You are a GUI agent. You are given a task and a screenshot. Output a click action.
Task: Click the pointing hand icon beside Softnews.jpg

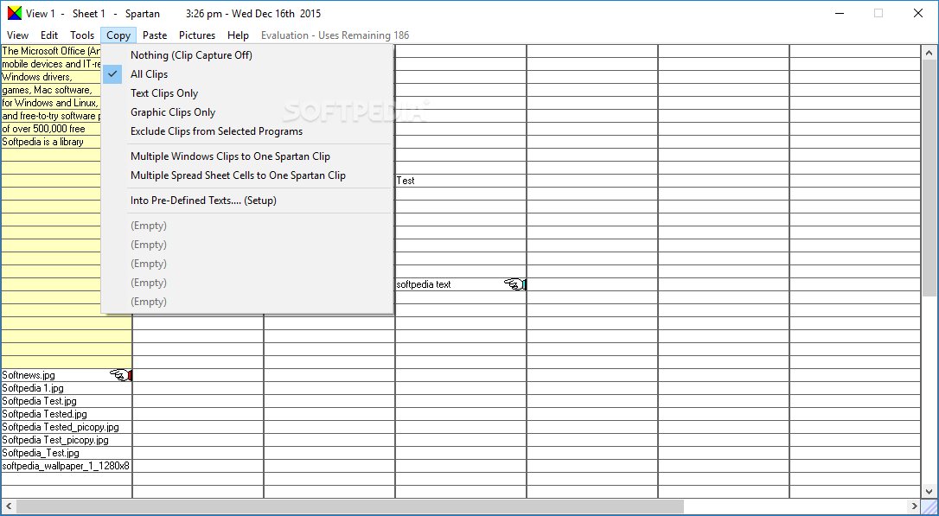click(120, 375)
